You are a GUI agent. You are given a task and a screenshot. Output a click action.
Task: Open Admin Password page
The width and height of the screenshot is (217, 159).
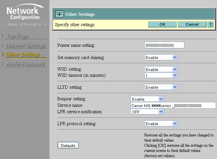[x=25, y=64]
